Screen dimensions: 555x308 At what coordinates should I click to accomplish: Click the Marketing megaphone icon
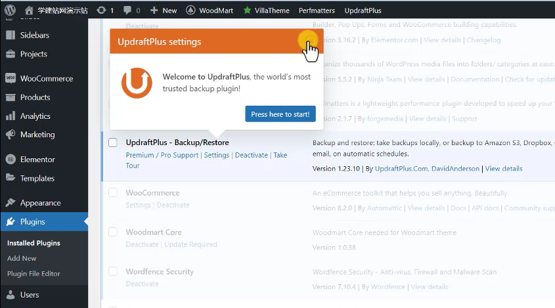(11, 135)
